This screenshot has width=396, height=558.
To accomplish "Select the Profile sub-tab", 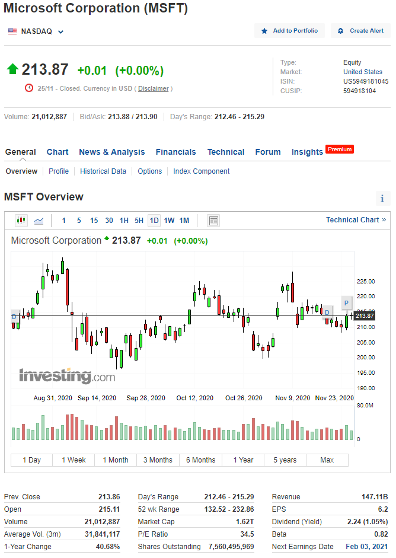I will click(x=59, y=171).
